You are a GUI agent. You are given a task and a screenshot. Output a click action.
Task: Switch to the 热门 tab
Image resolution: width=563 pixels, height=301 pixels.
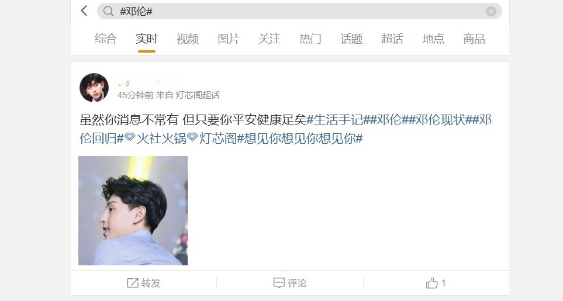coord(310,39)
